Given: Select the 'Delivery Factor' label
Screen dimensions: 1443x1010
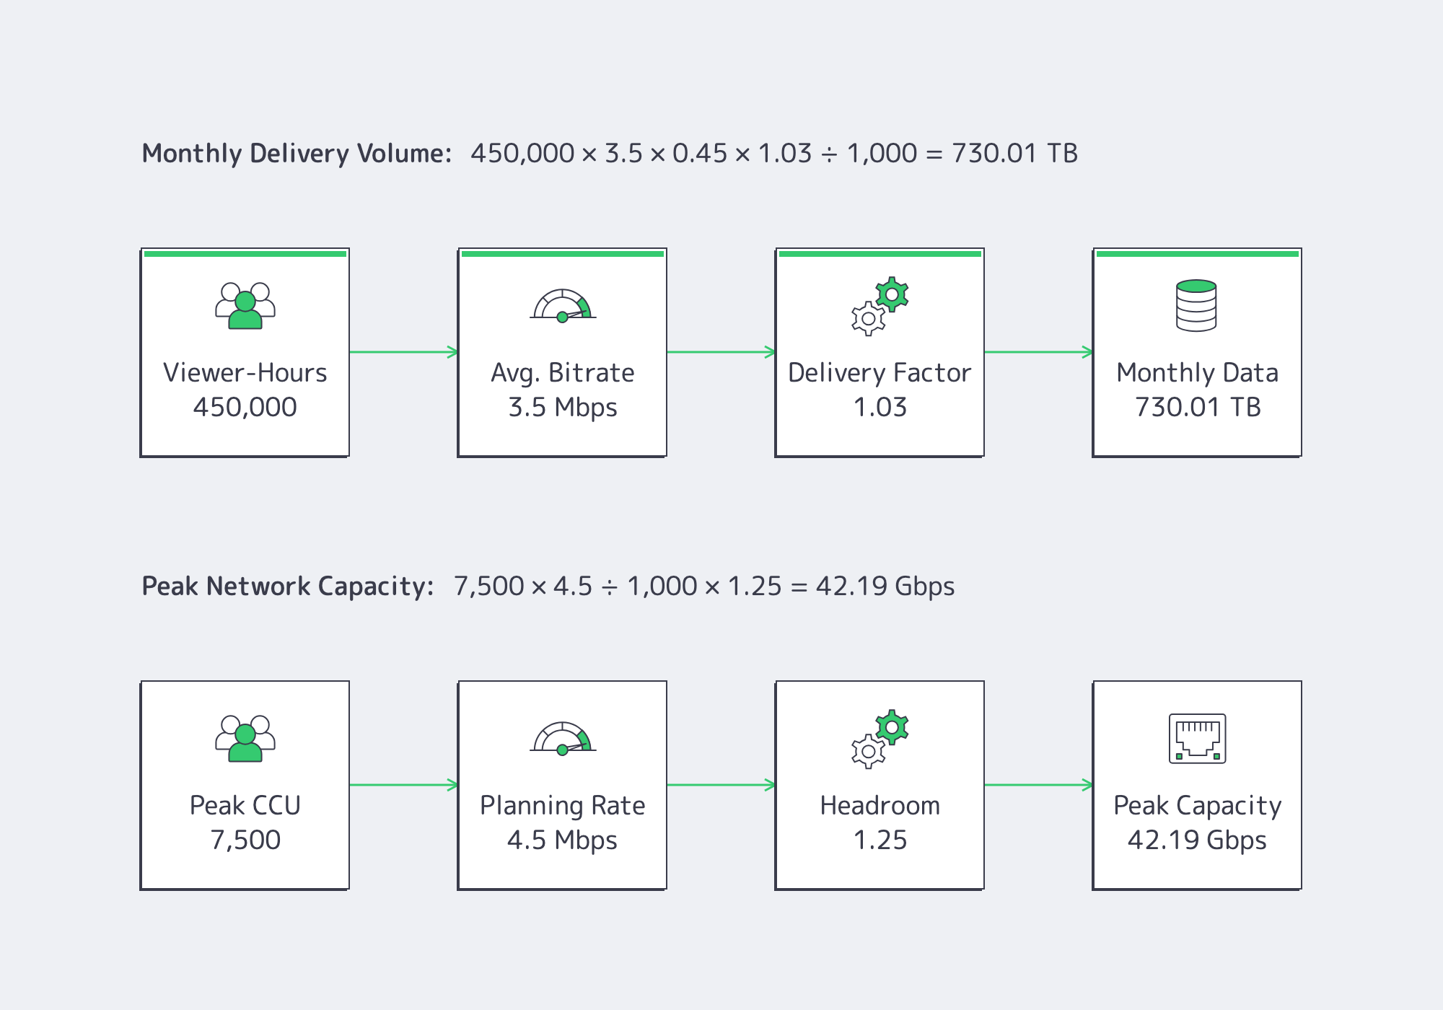Looking at the screenshot, I should coord(880,373).
